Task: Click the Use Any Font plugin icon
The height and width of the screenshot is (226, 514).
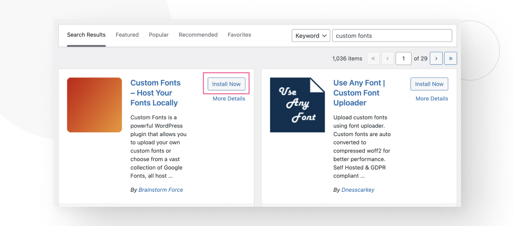Action: (297, 105)
